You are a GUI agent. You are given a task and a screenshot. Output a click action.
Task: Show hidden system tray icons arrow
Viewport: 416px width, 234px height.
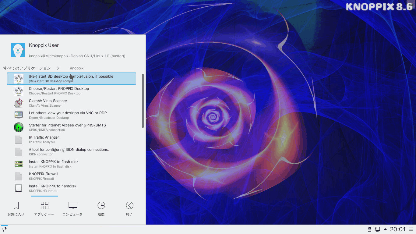coord(385,229)
